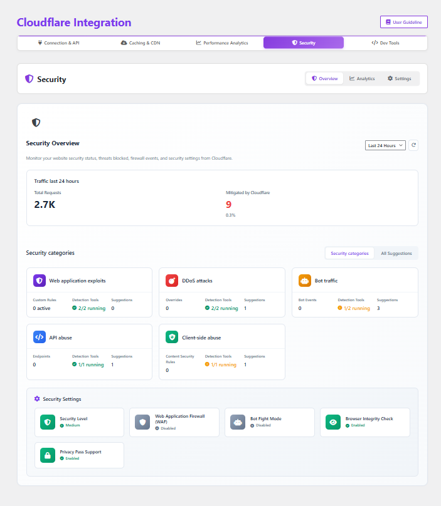This screenshot has height=506, width=441.
Task: Click the code icon on Dev Tools tab
Action: [x=375, y=43]
